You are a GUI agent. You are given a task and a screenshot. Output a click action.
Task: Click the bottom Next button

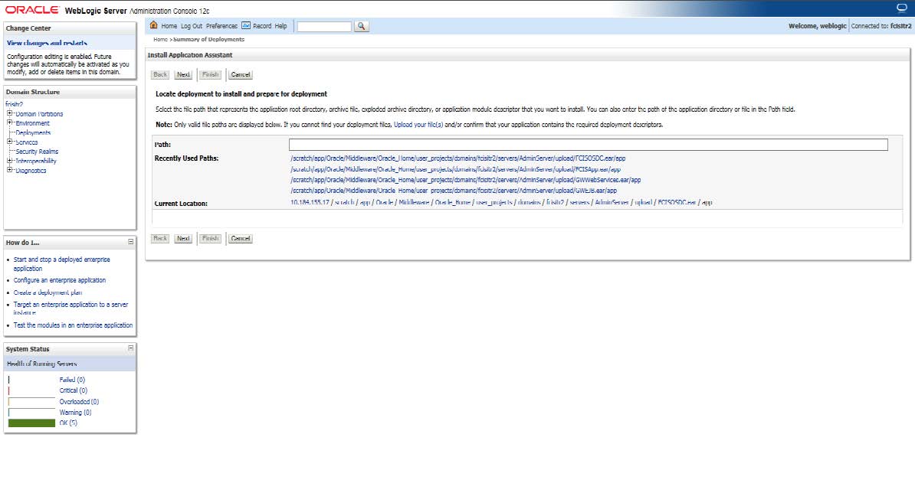(183, 239)
